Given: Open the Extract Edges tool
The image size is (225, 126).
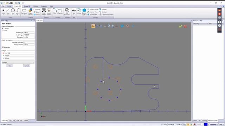Looking at the screenshot, I should click(84, 12).
